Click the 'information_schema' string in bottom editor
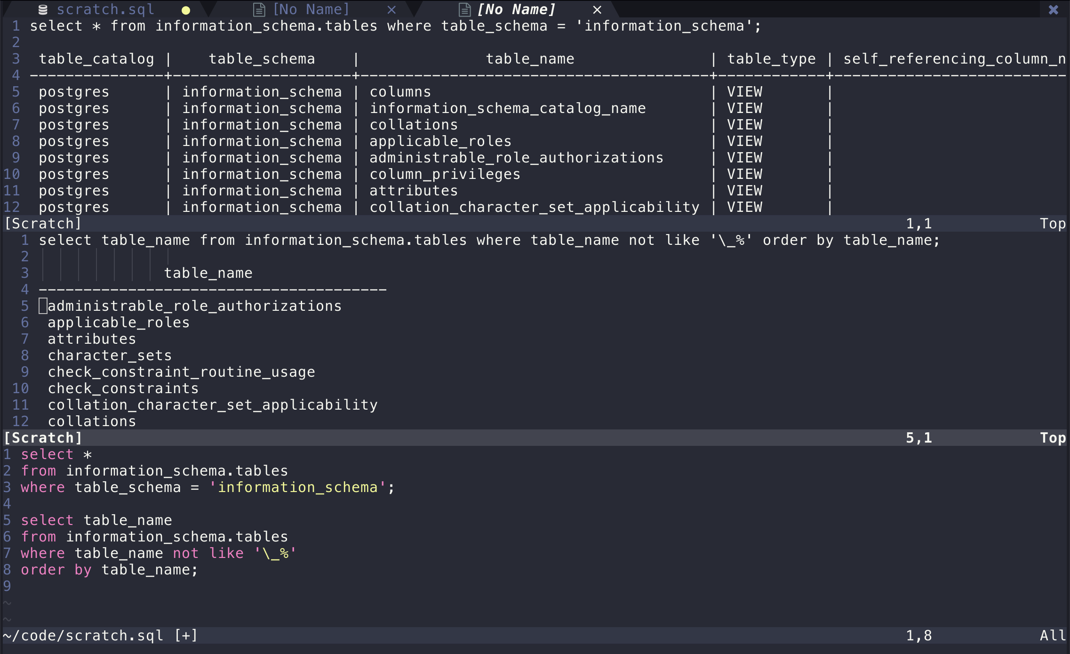Screen dimensions: 1070x654 (x=297, y=487)
